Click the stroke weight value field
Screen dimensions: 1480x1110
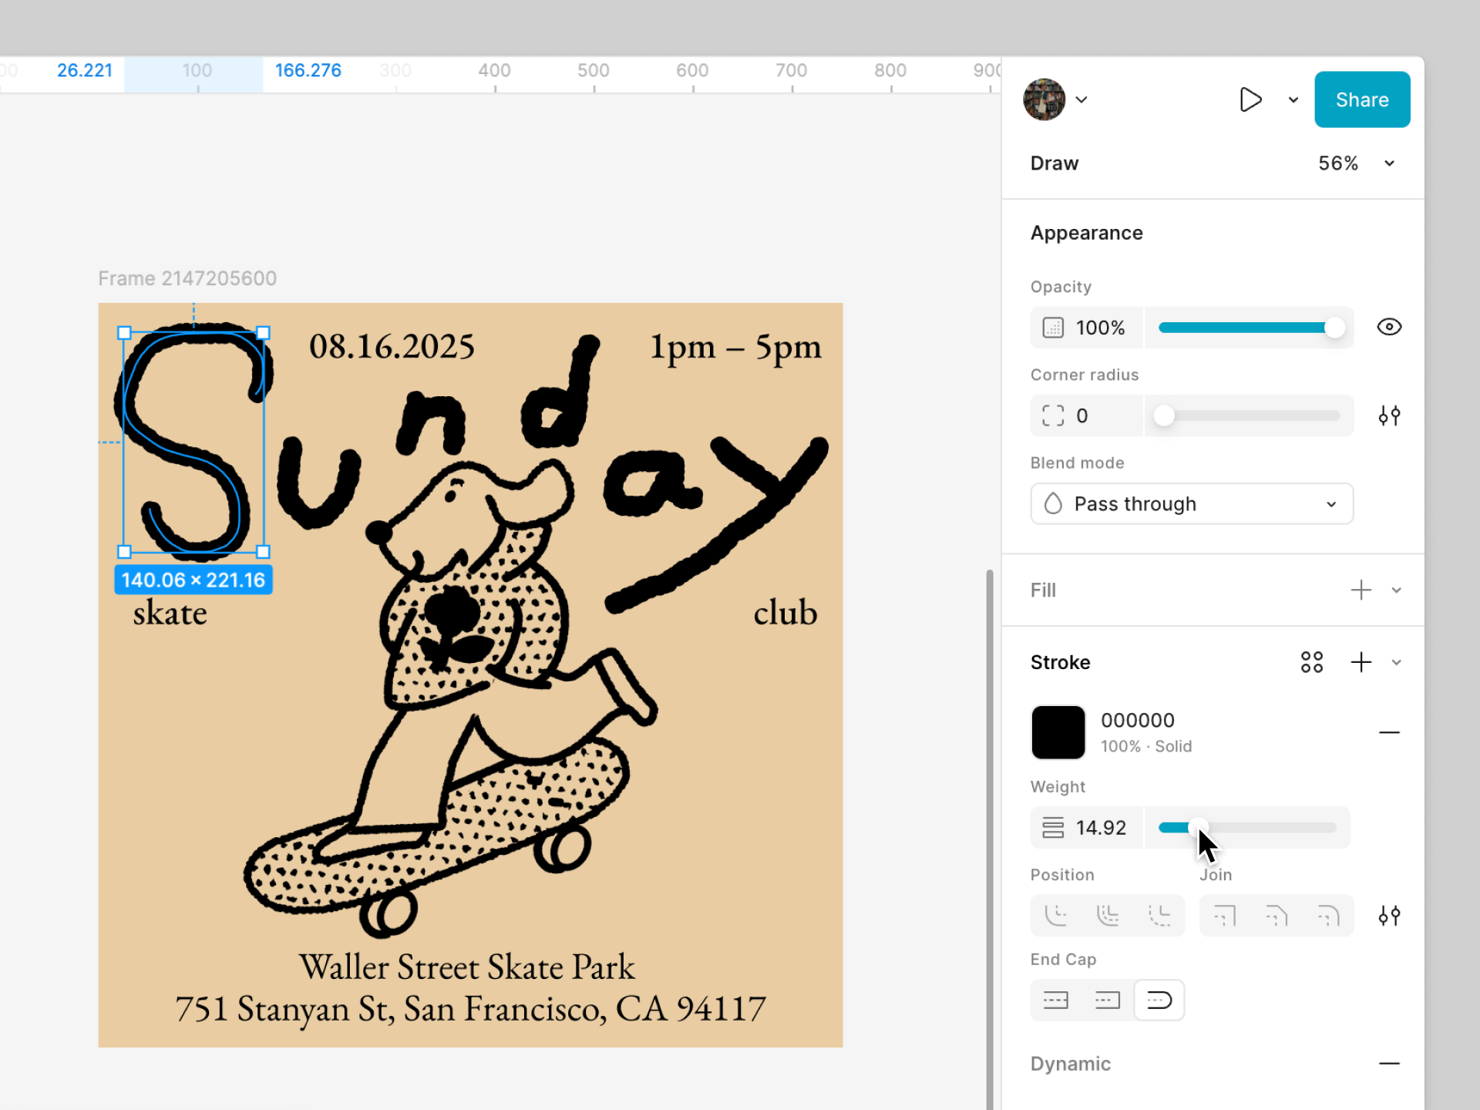(1100, 828)
